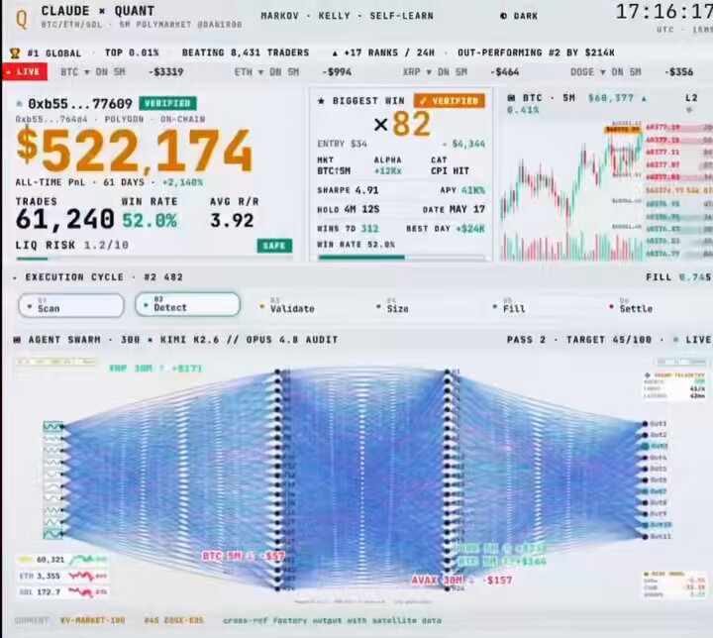
Task: Select the 05 Fill stage
Action: (509, 306)
